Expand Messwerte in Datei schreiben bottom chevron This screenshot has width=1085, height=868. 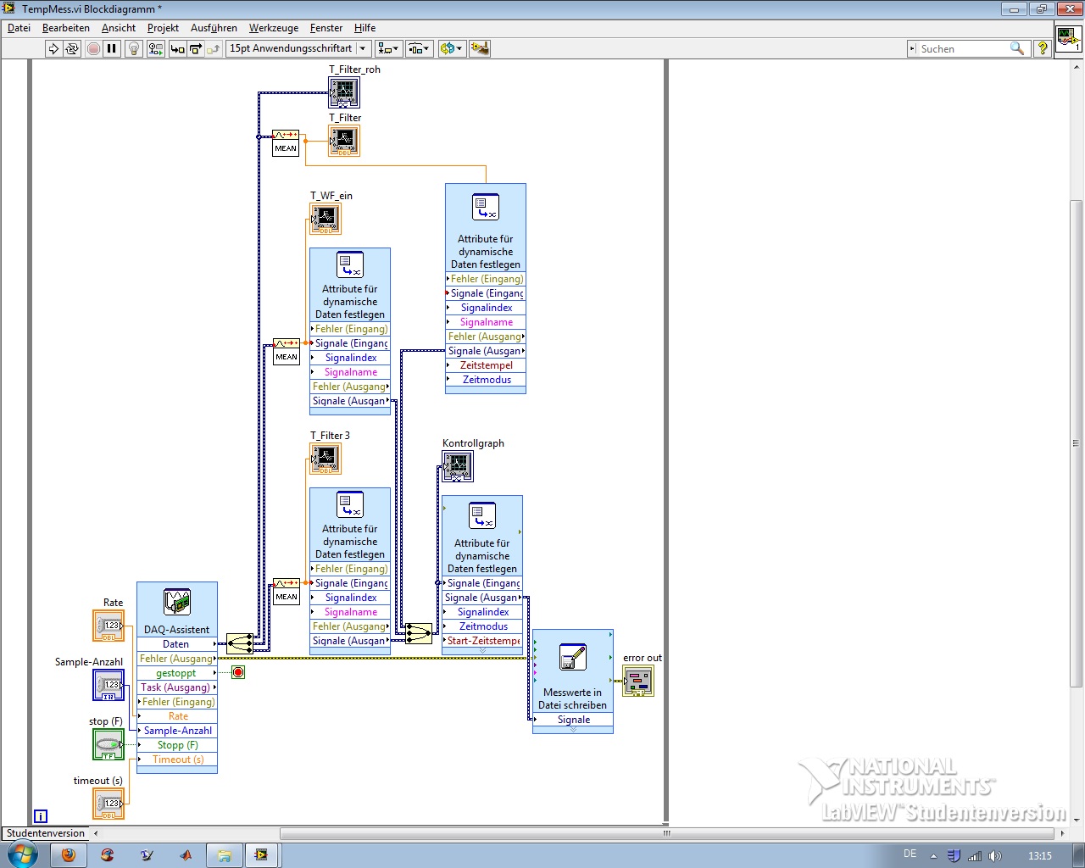click(x=573, y=730)
